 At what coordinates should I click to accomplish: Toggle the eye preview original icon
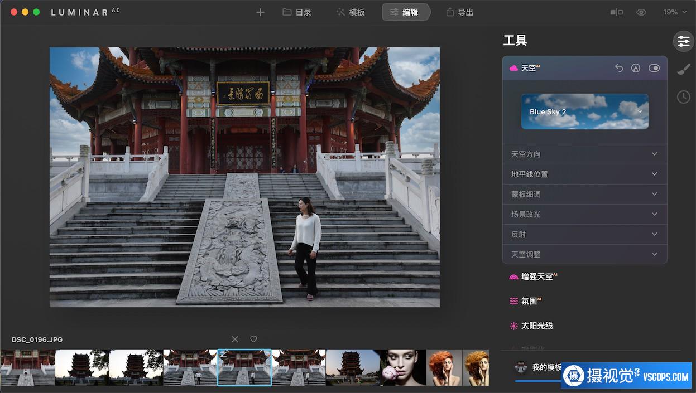(641, 12)
